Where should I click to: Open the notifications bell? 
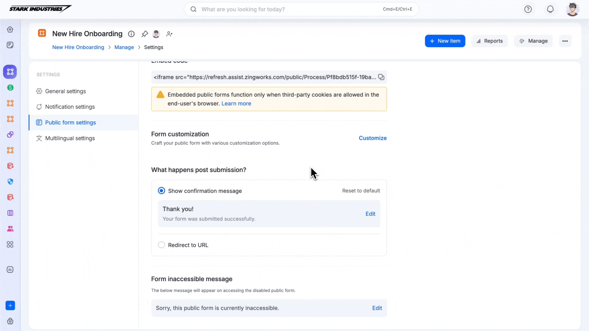pos(550,9)
